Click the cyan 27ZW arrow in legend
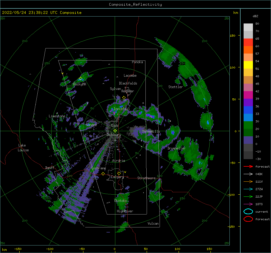Image resolution: width=271 pixels, height=253 pixels. 248,189
